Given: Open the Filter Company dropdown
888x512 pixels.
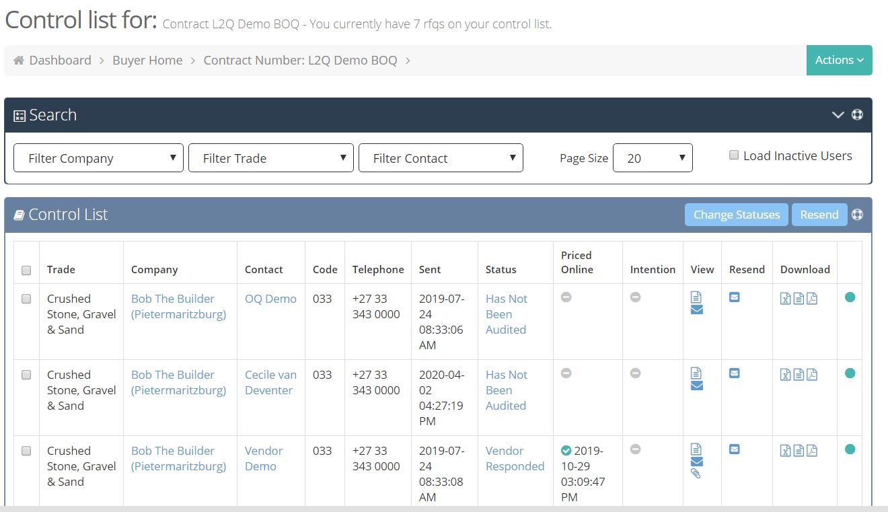Looking at the screenshot, I should click(x=98, y=158).
